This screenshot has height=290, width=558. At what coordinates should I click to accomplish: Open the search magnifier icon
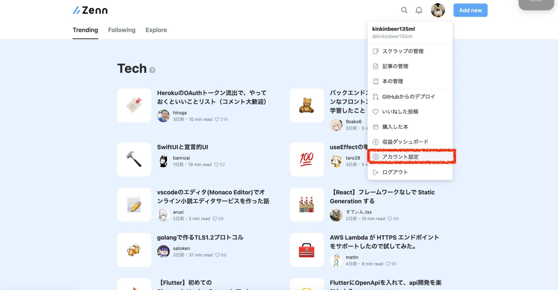point(404,10)
